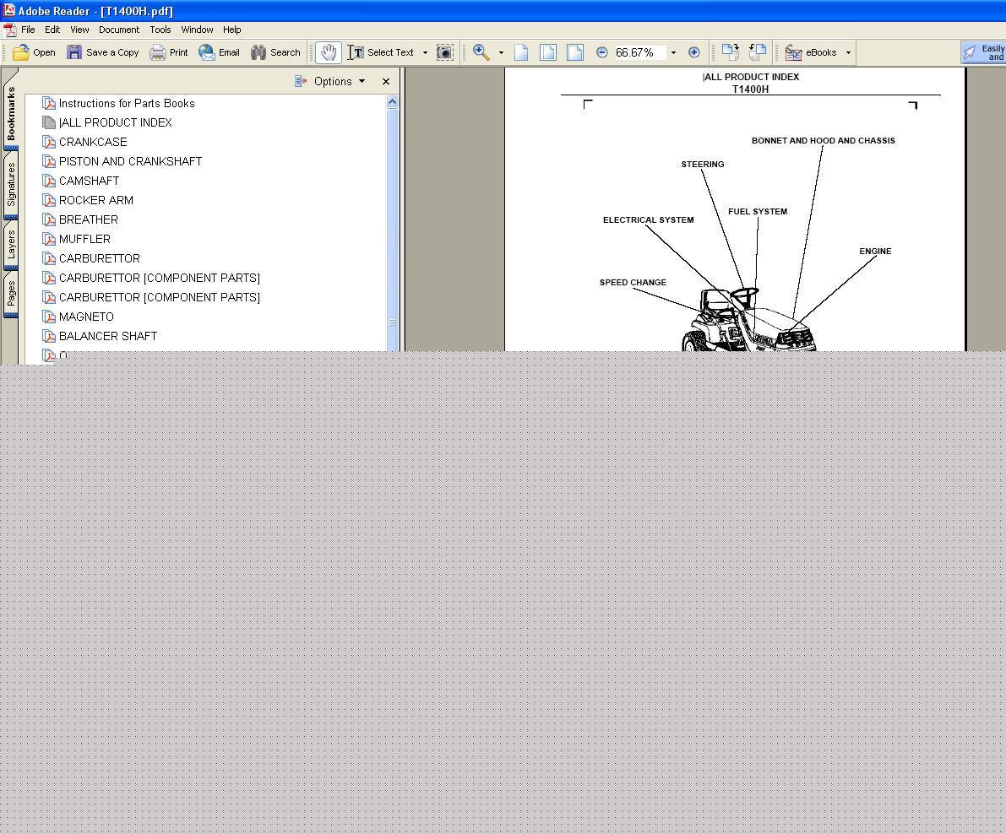Switch to the Layers side tab
1006x834 pixels.
(11, 245)
